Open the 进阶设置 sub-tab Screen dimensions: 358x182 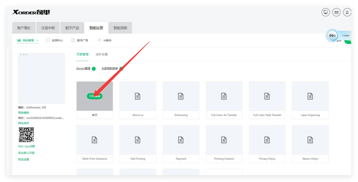tap(102, 54)
